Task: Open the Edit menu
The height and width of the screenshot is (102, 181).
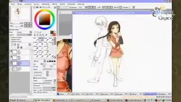Action: pyautogui.click(x=20, y=4)
